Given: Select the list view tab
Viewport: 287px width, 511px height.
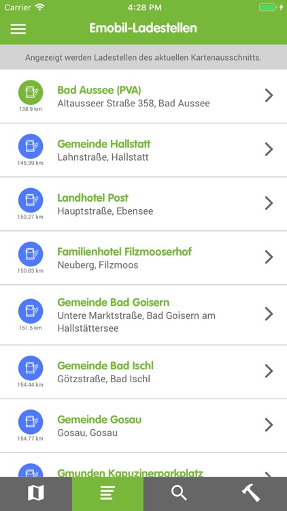Looking at the screenshot, I should coord(107,494).
